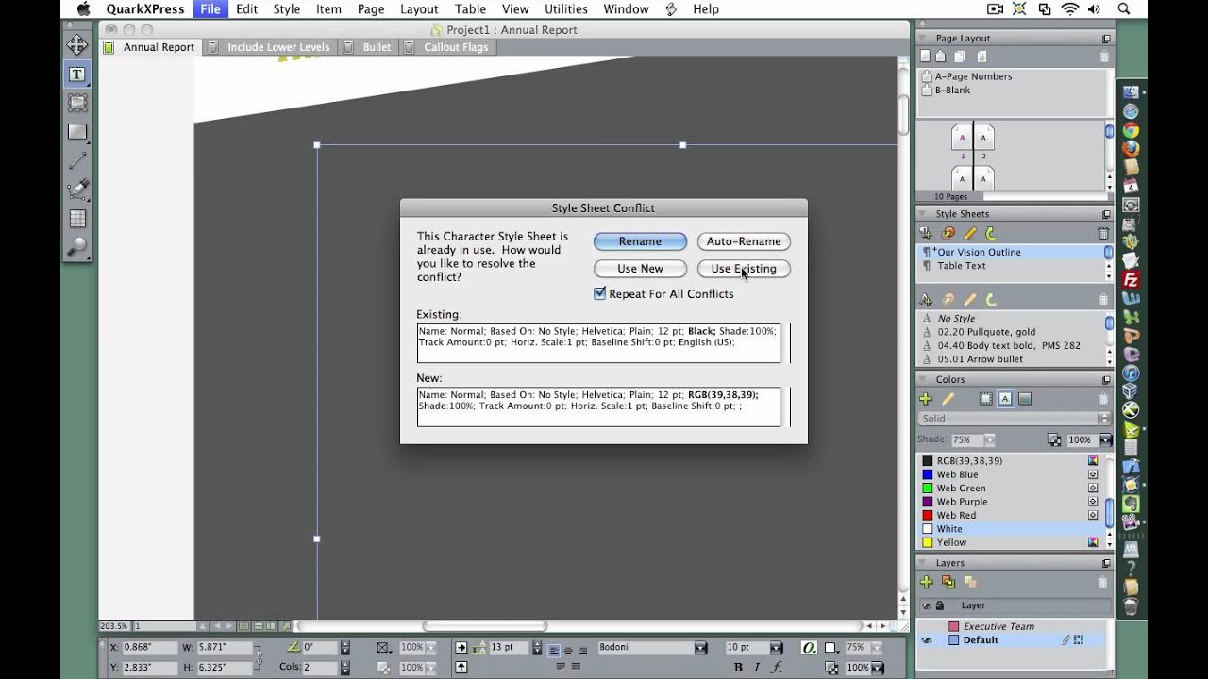Viewport: 1208px width, 679px height.
Task: Open the Table menu
Action: coord(470,8)
